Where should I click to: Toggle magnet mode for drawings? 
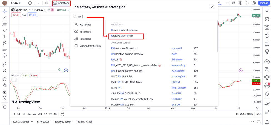[x=5, y=79]
